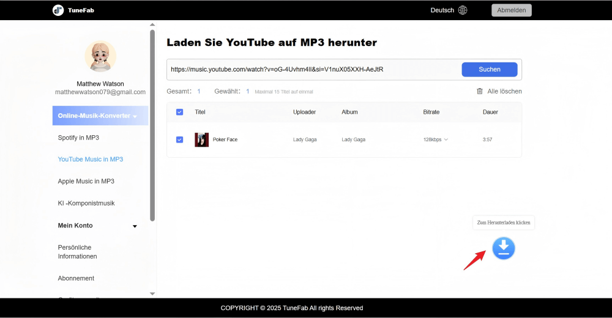Open Spotify in MP3 converter

coord(78,138)
